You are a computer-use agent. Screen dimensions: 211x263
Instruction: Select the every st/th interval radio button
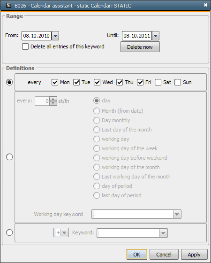point(9,157)
